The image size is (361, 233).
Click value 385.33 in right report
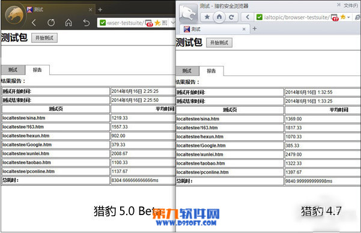click(292, 146)
